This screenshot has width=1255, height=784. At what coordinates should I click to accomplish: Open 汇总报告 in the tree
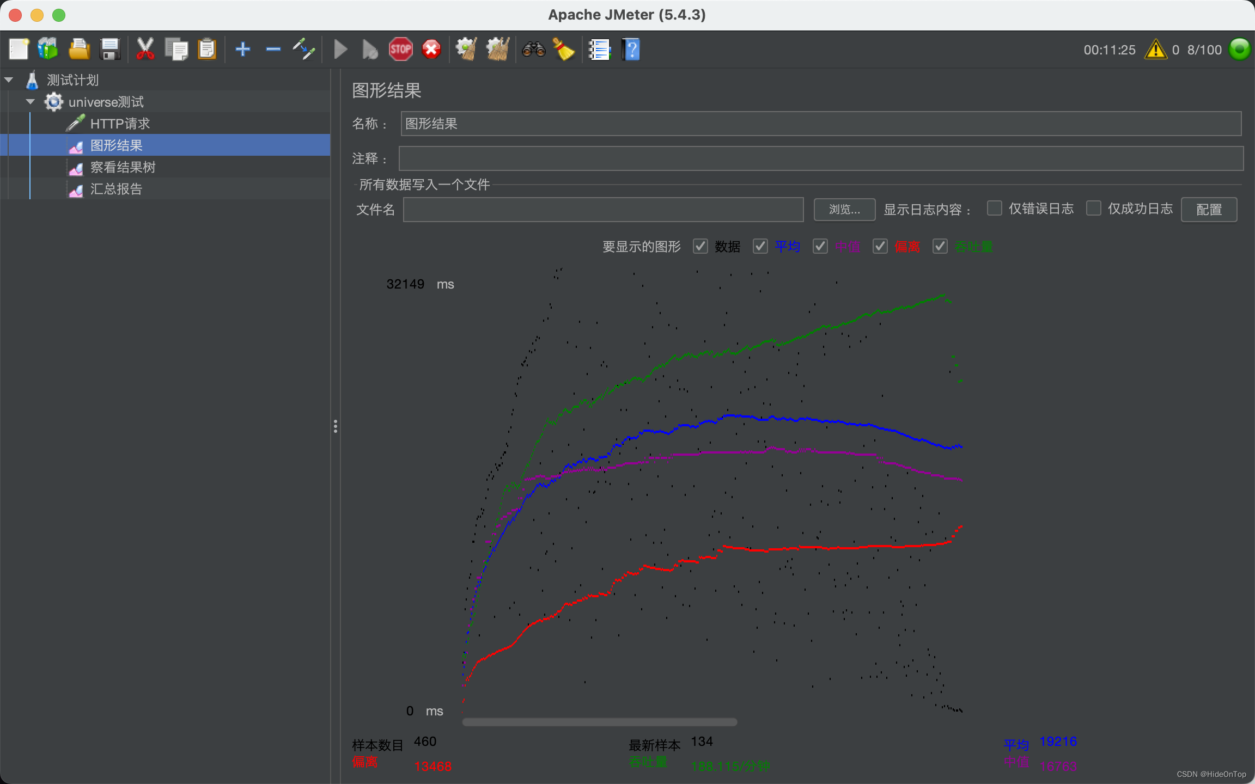click(x=115, y=189)
